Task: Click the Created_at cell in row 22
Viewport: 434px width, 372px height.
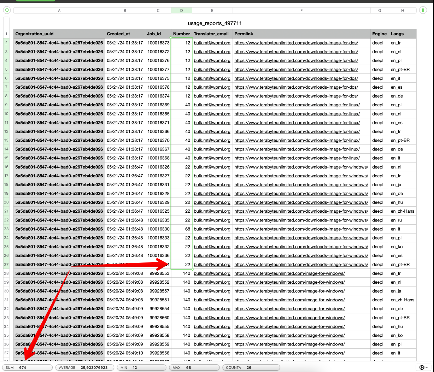Action: tap(125, 220)
